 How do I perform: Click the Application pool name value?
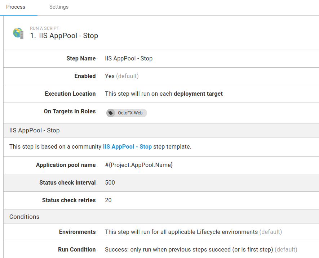(x=139, y=165)
